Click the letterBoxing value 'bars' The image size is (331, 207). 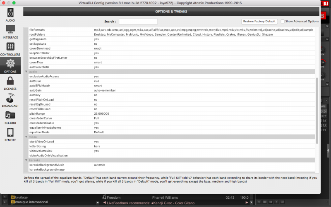point(97,146)
